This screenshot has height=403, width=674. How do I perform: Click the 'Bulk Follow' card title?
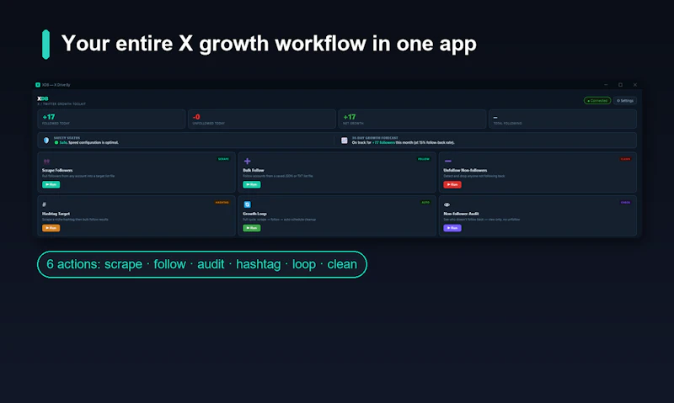point(254,171)
